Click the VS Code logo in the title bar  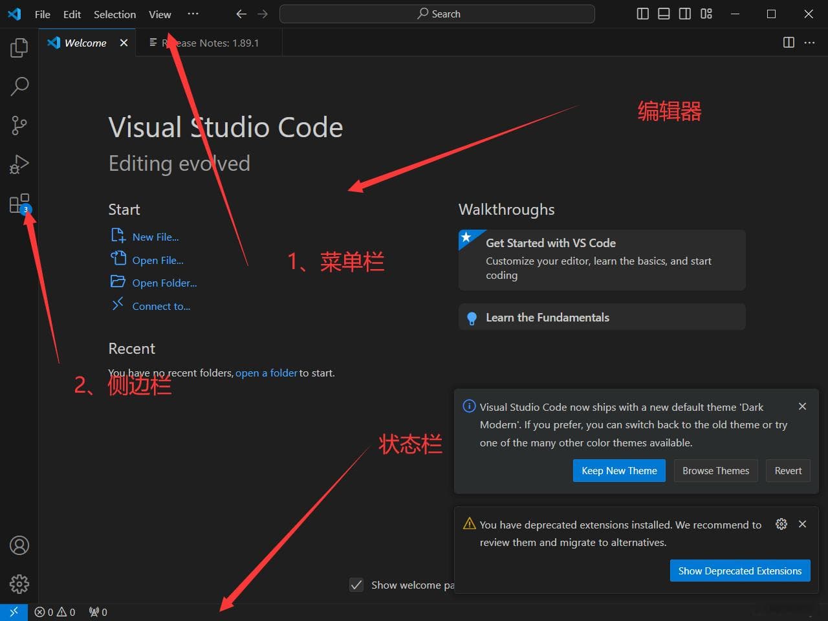pyautogui.click(x=14, y=14)
